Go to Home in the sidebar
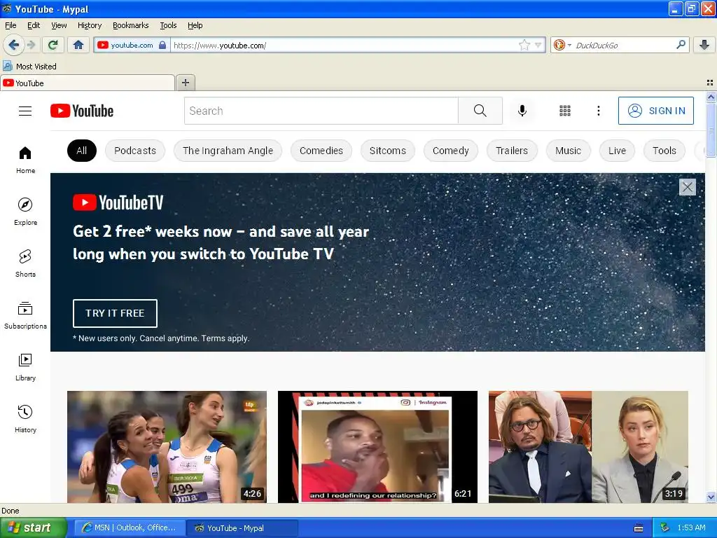The image size is (717, 538). [25, 160]
